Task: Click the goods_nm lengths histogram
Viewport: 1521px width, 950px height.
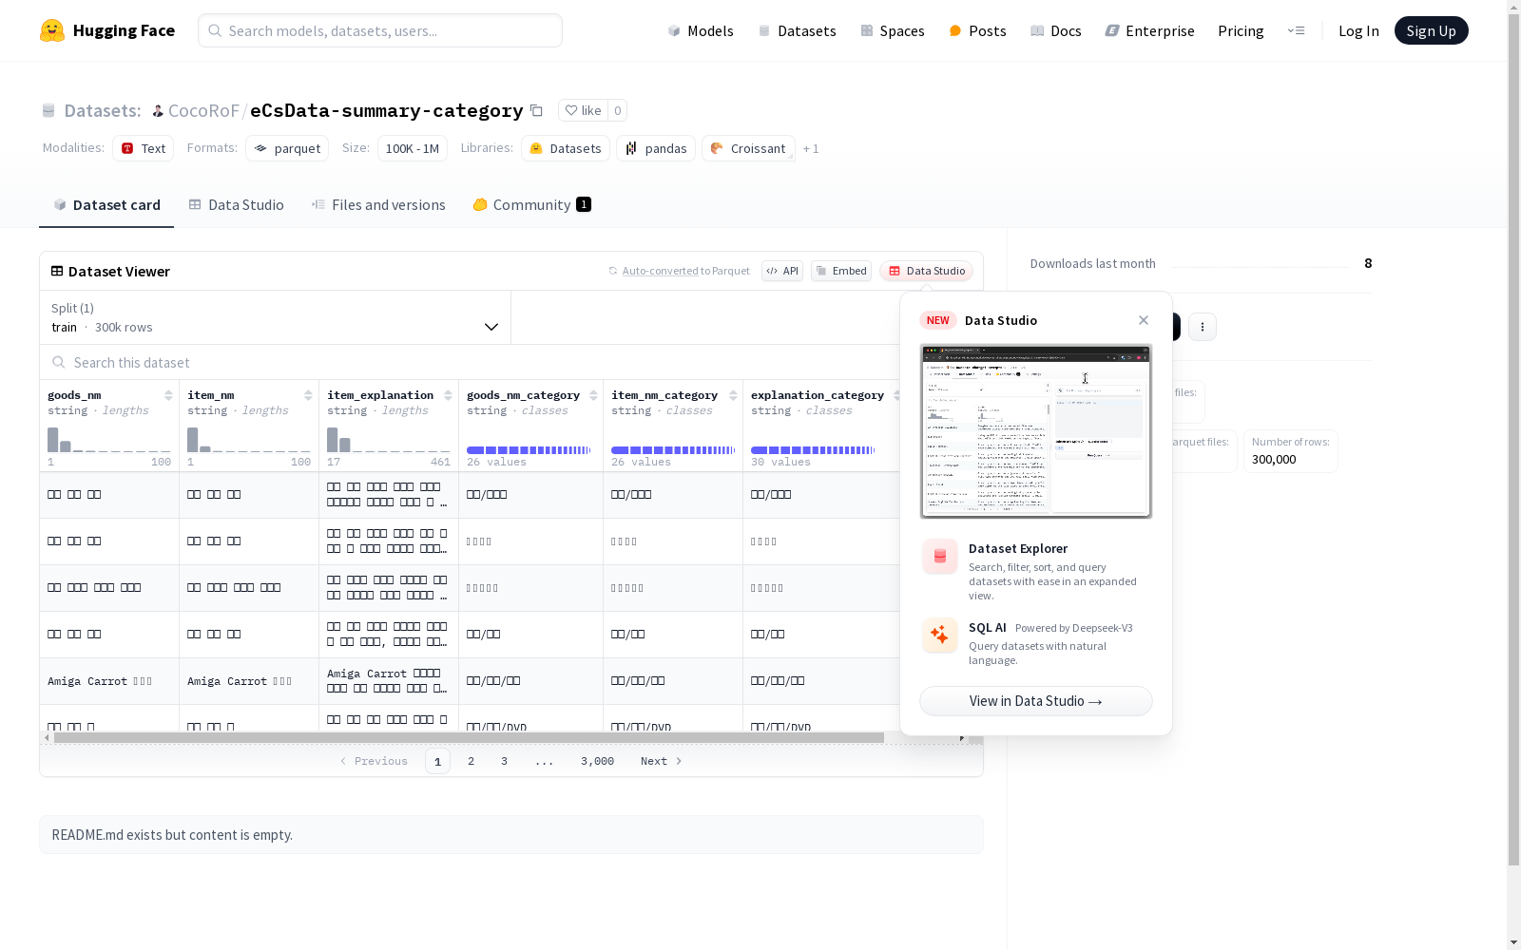Action: [109, 439]
